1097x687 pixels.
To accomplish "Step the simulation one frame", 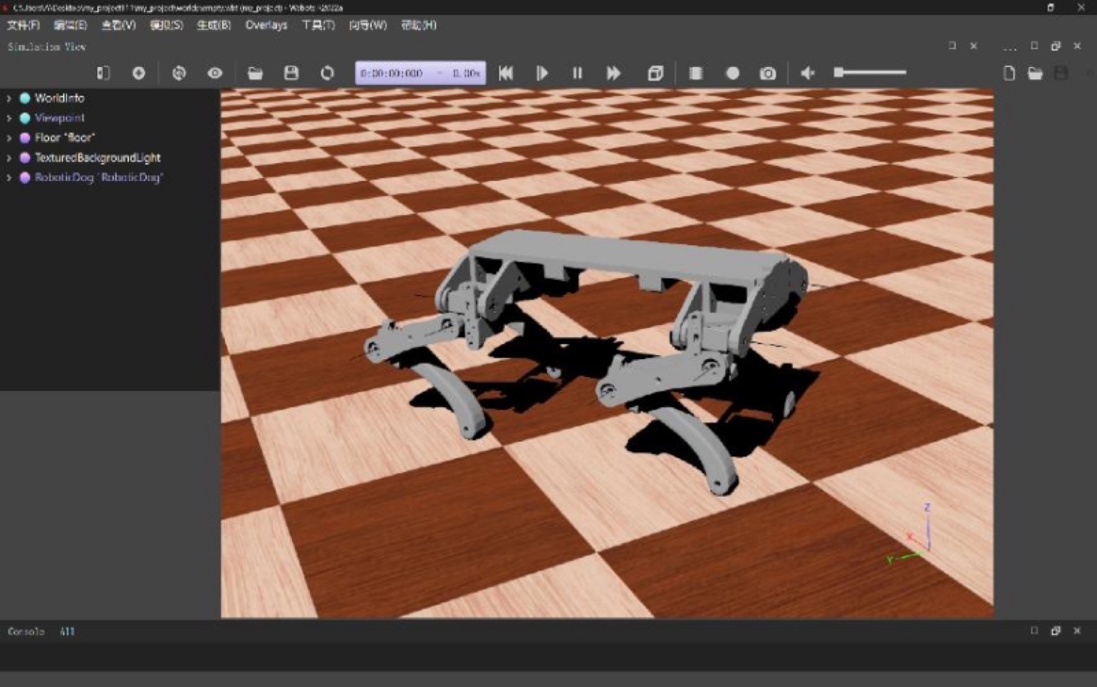I will click(x=542, y=73).
